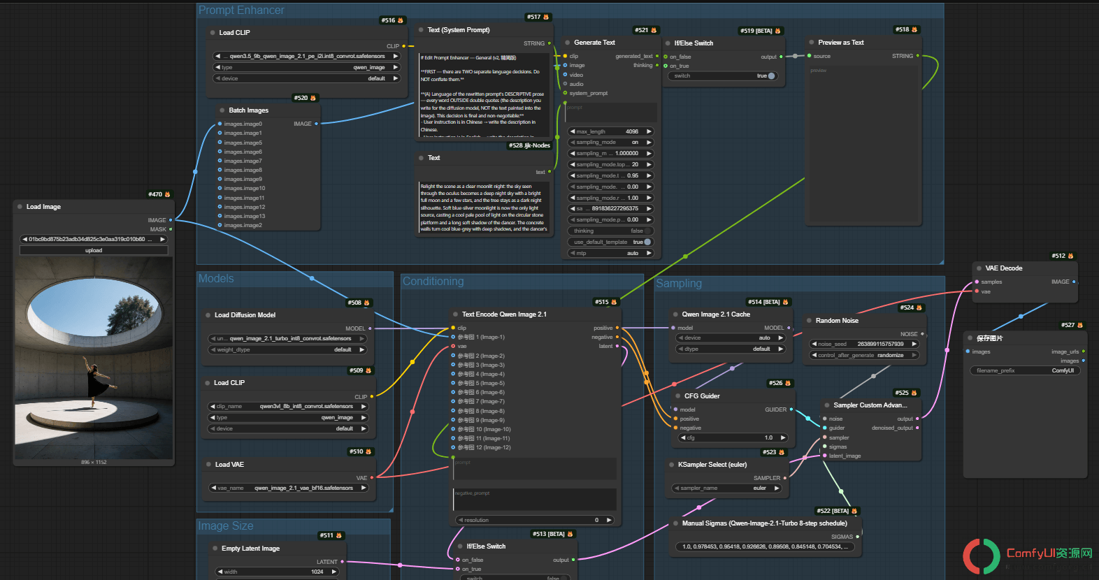This screenshot has height=580, width=1099.
Task: Collapse the CFG Guider node dot
Action: coord(677,396)
